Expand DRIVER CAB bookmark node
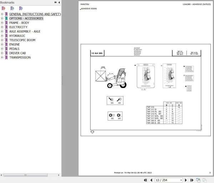Image resolution: width=214 pixels, height=183 pixels. [x=2, y=53]
